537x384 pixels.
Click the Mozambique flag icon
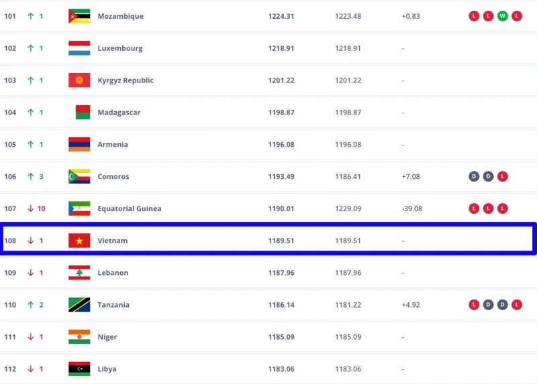coord(79,16)
